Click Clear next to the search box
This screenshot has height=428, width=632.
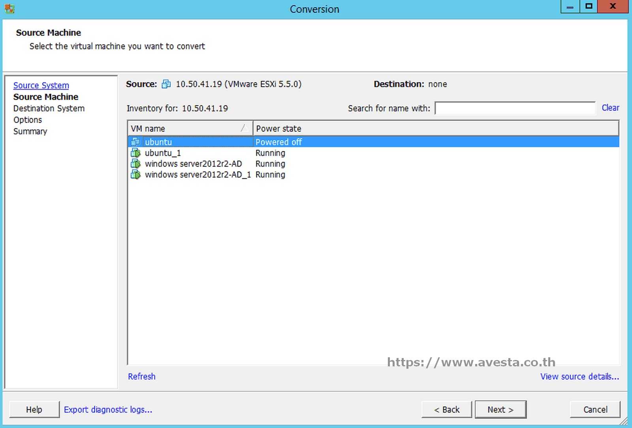tap(610, 107)
